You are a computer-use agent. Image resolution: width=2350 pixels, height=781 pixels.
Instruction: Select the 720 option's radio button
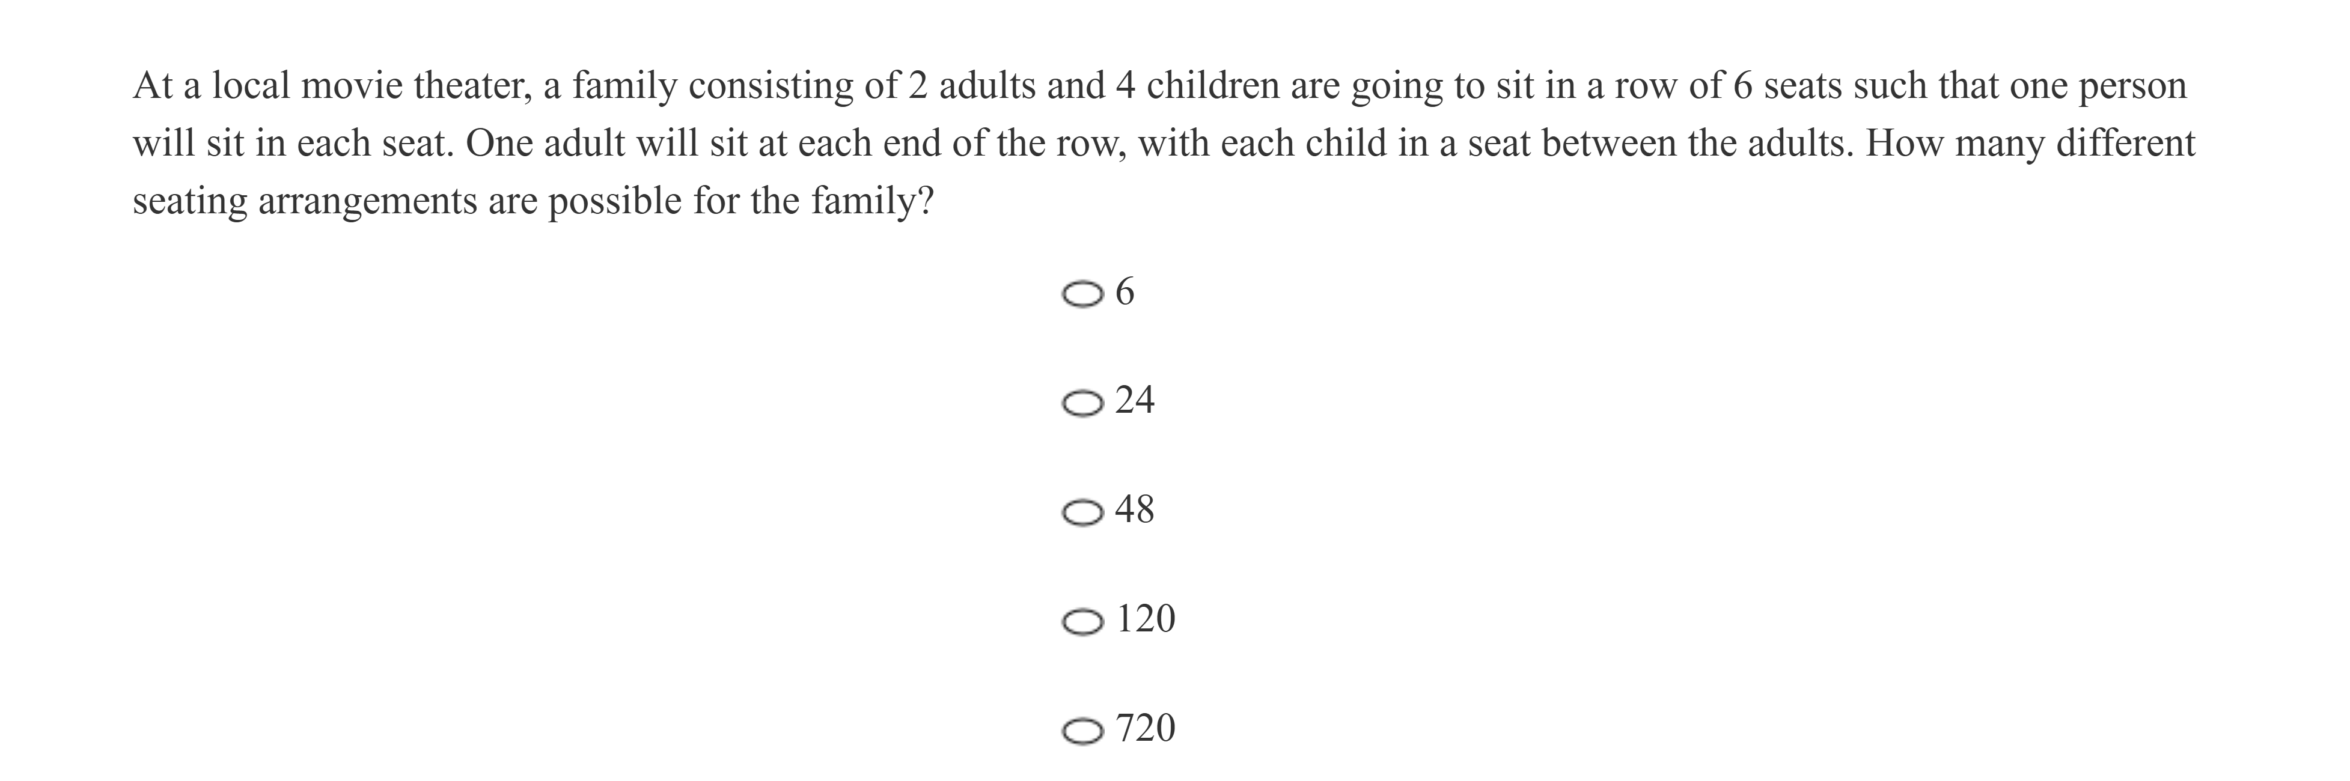pyautogui.click(x=1083, y=732)
